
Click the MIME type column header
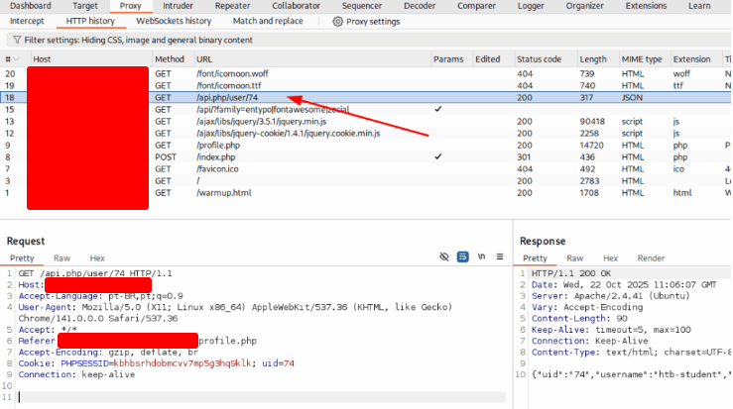[x=641, y=59]
